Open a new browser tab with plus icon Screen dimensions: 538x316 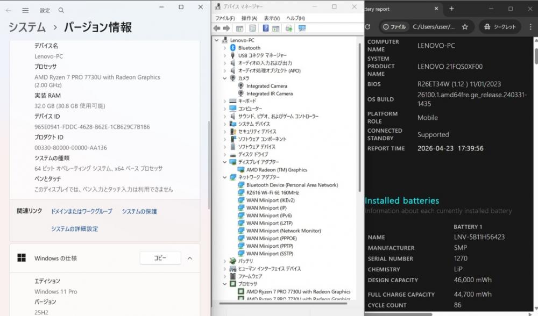pyautogui.click(x=451, y=9)
